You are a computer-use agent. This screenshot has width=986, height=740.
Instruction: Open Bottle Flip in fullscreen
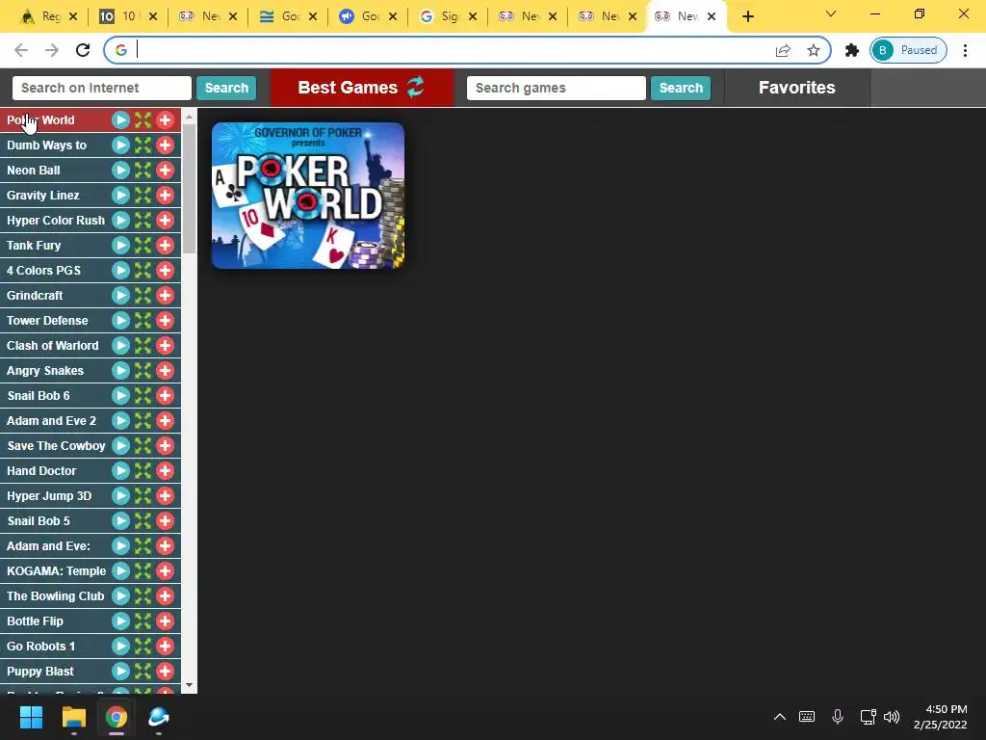pos(143,621)
